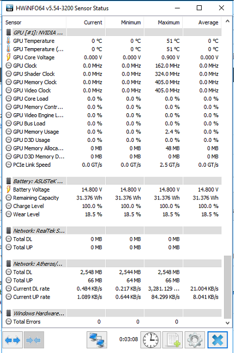This screenshot has height=353, width=234.
Task: Click the collapse window arrows button
Action: pos(34,340)
